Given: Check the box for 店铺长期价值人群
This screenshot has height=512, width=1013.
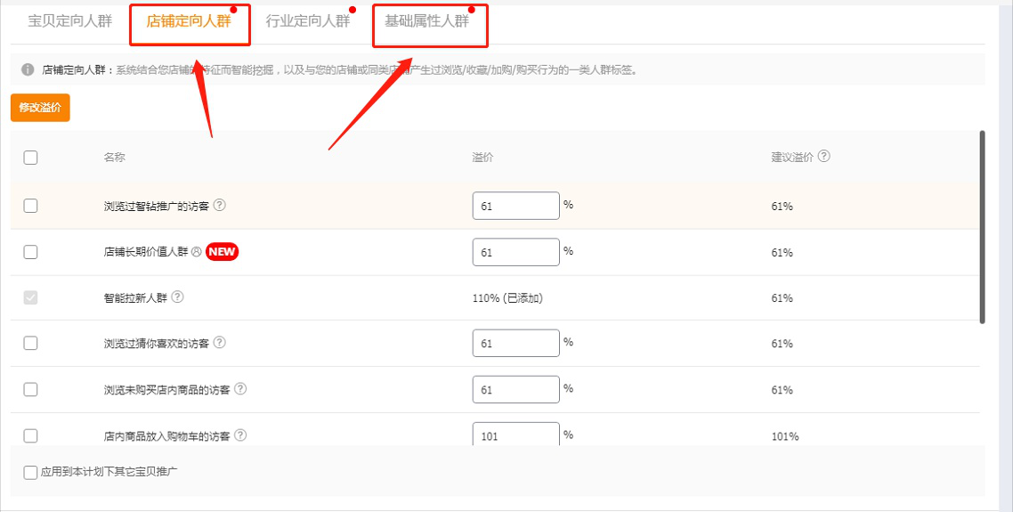Looking at the screenshot, I should coord(31,252).
